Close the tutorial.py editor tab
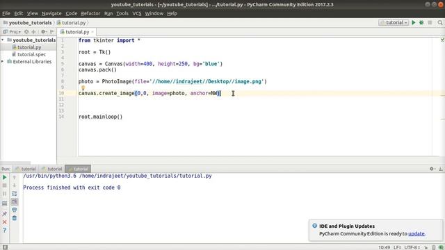Viewport: 445px width, 250px height. coord(92,32)
